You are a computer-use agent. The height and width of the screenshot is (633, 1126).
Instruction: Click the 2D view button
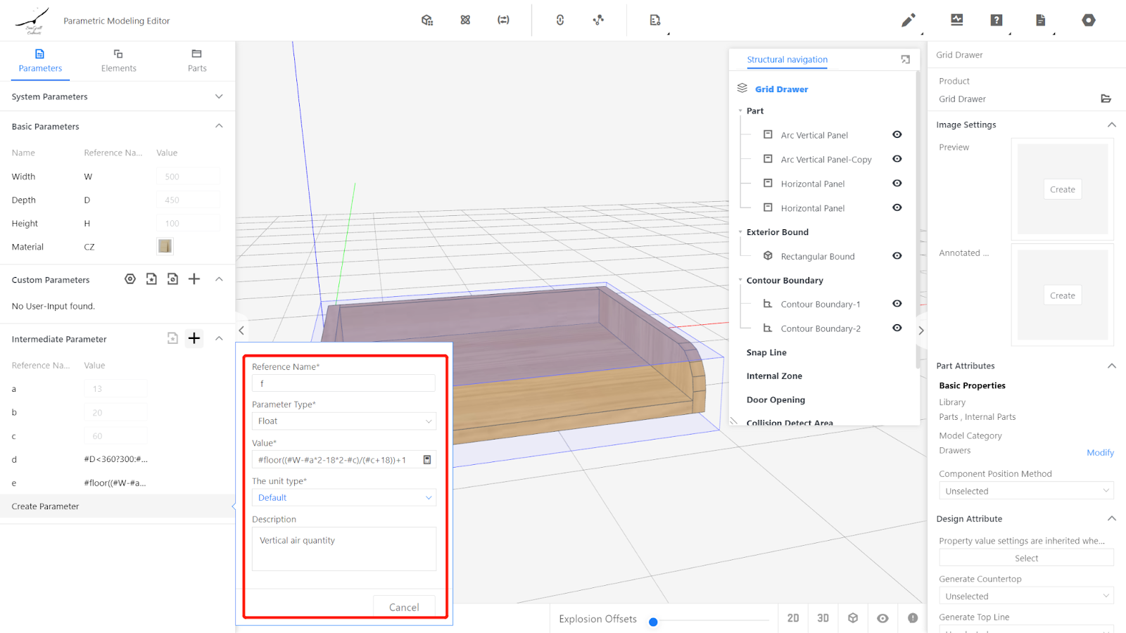pos(793,618)
